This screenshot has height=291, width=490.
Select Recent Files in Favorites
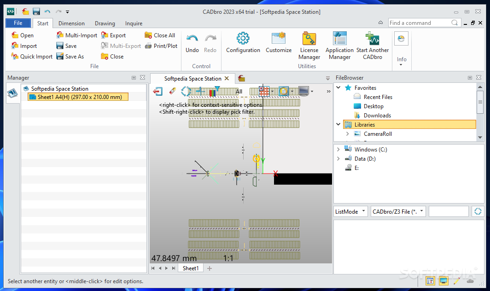point(378,97)
